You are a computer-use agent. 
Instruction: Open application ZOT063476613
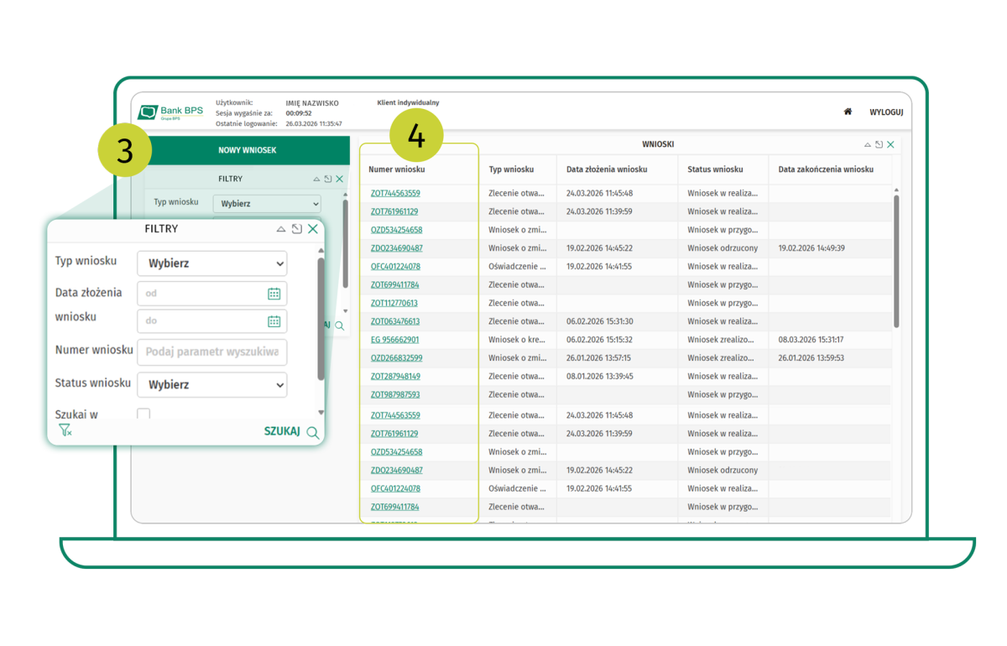coord(395,321)
